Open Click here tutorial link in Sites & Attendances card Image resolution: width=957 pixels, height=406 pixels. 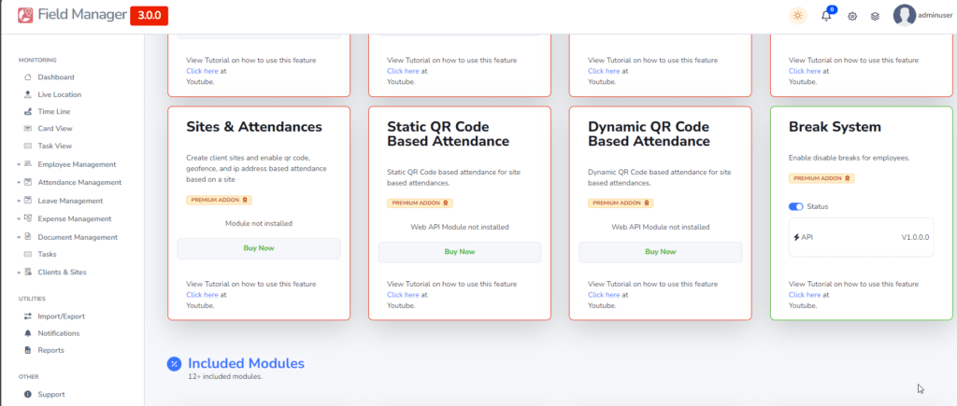[202, 295]
